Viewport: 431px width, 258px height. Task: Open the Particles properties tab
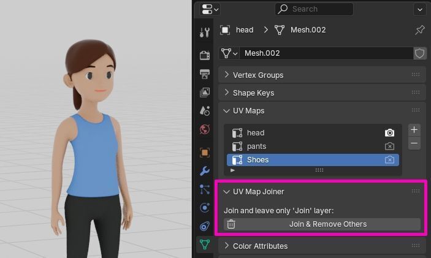pyautogui.click(x=205, y=189)
